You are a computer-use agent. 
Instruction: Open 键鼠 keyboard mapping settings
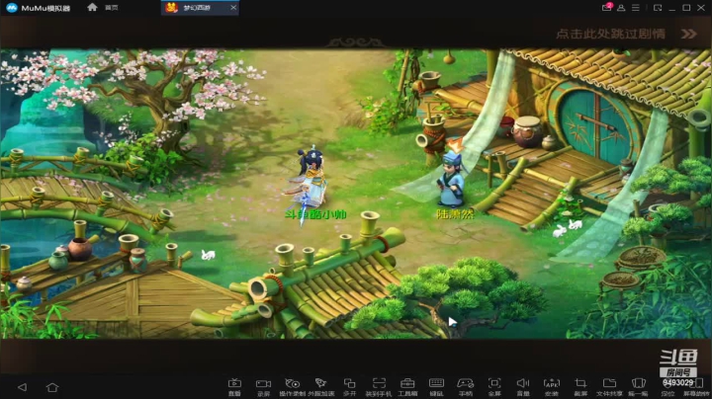pyautogui.click(x=436, y=387)
